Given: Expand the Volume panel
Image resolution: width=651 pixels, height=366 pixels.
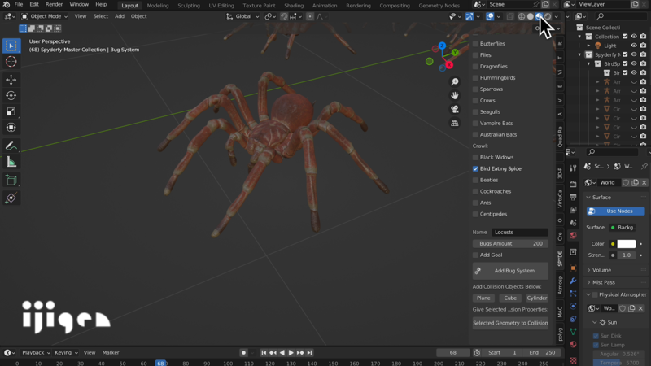Looking at the screenshot, I should pos(588,270).
